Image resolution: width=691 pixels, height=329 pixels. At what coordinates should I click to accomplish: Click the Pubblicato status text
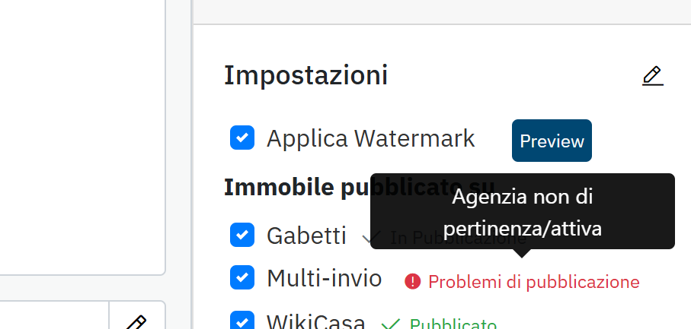point(453,324)
